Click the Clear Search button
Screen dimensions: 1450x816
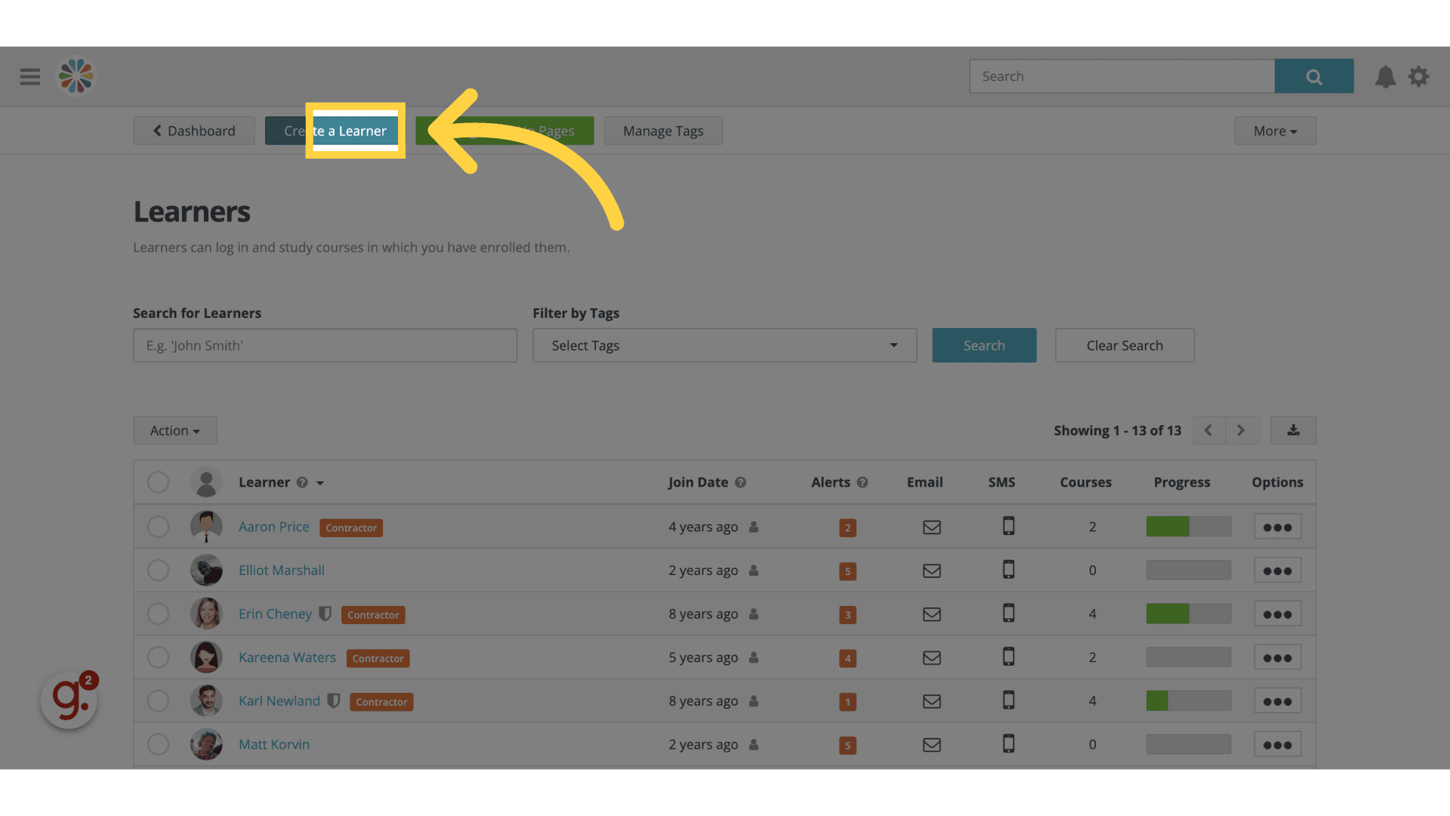(x=1125, y=345)
